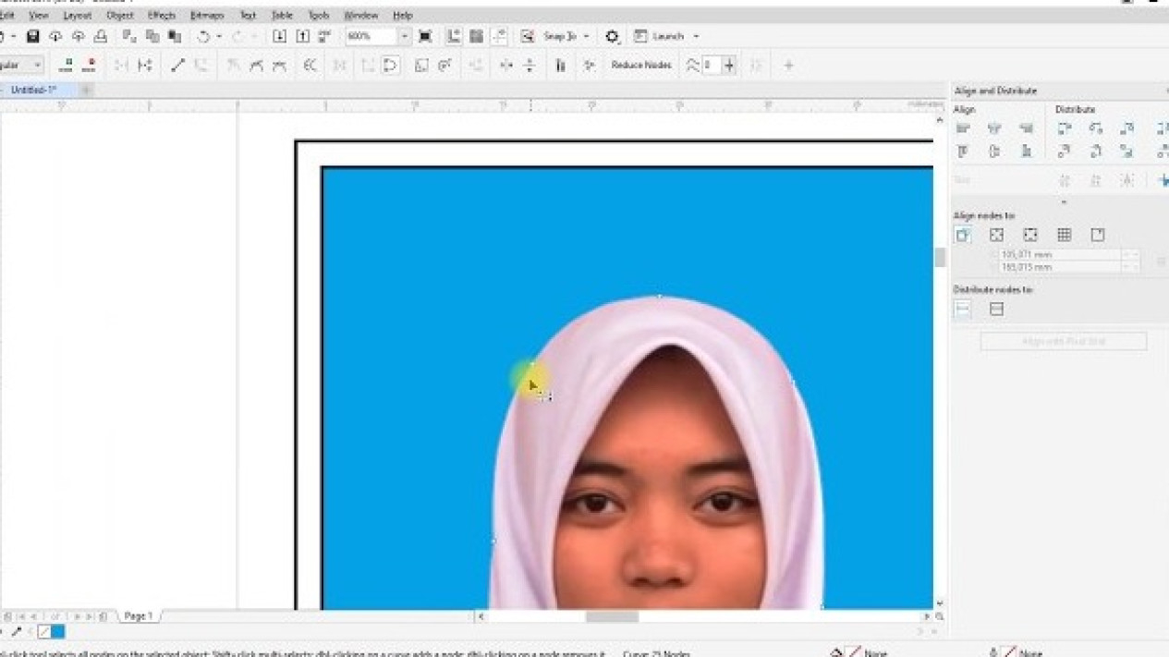Click the Print icon in the toolbar
Screen dimensions: 1169x657
pos(101,36)
